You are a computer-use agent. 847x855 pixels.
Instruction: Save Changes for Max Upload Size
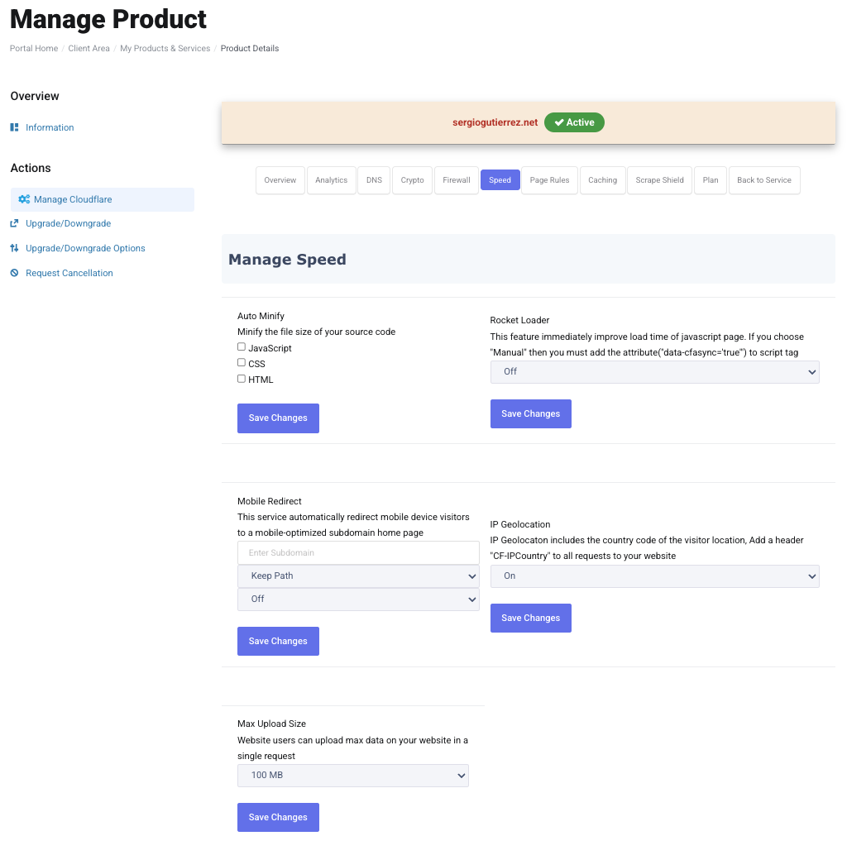coord(278,817)
